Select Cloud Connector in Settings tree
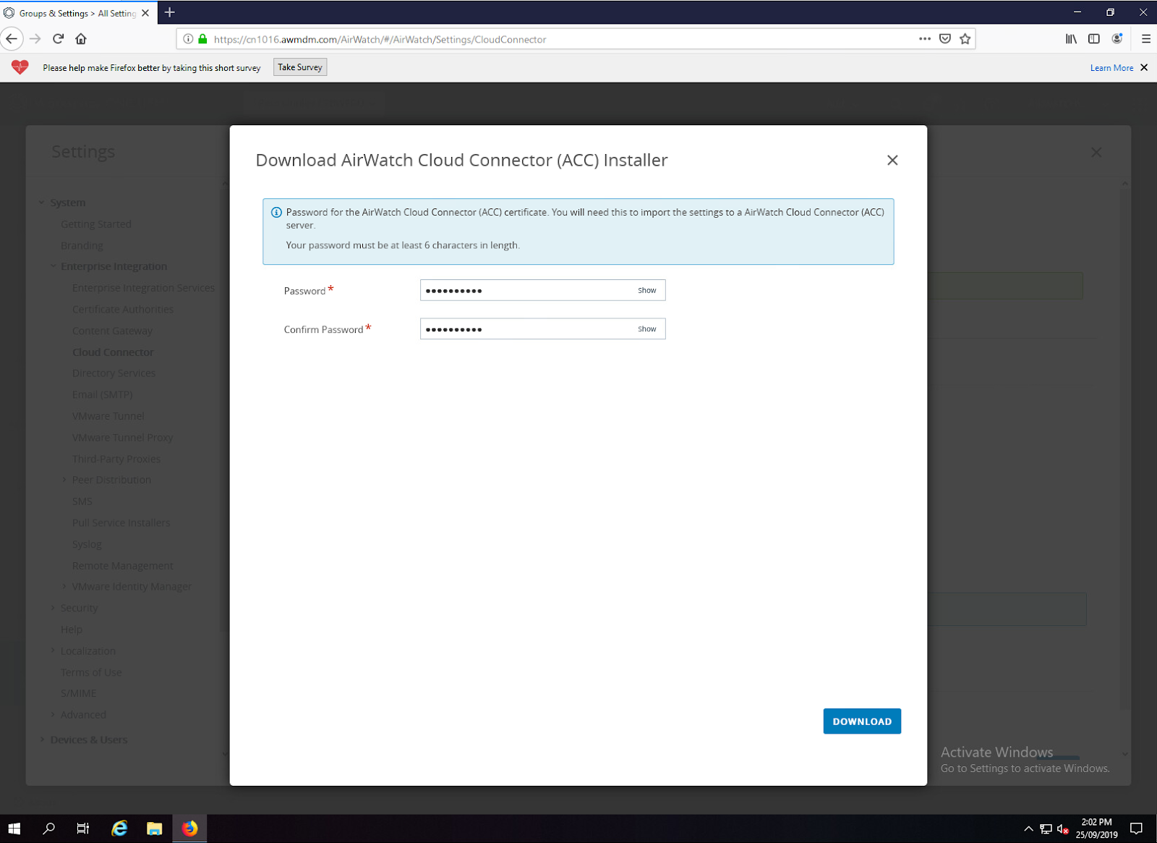The height and width of the screenshot is (843, 1157). point(113,352)
